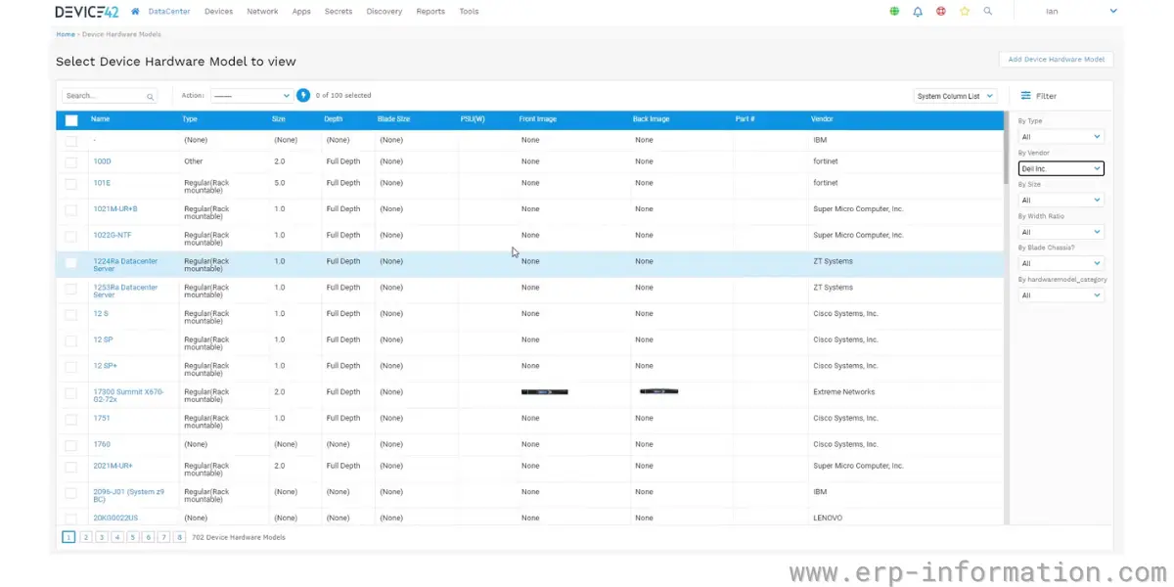Go to page 5 of results
The height and width of the screenshot is (587, 1174).
(132, 537)
